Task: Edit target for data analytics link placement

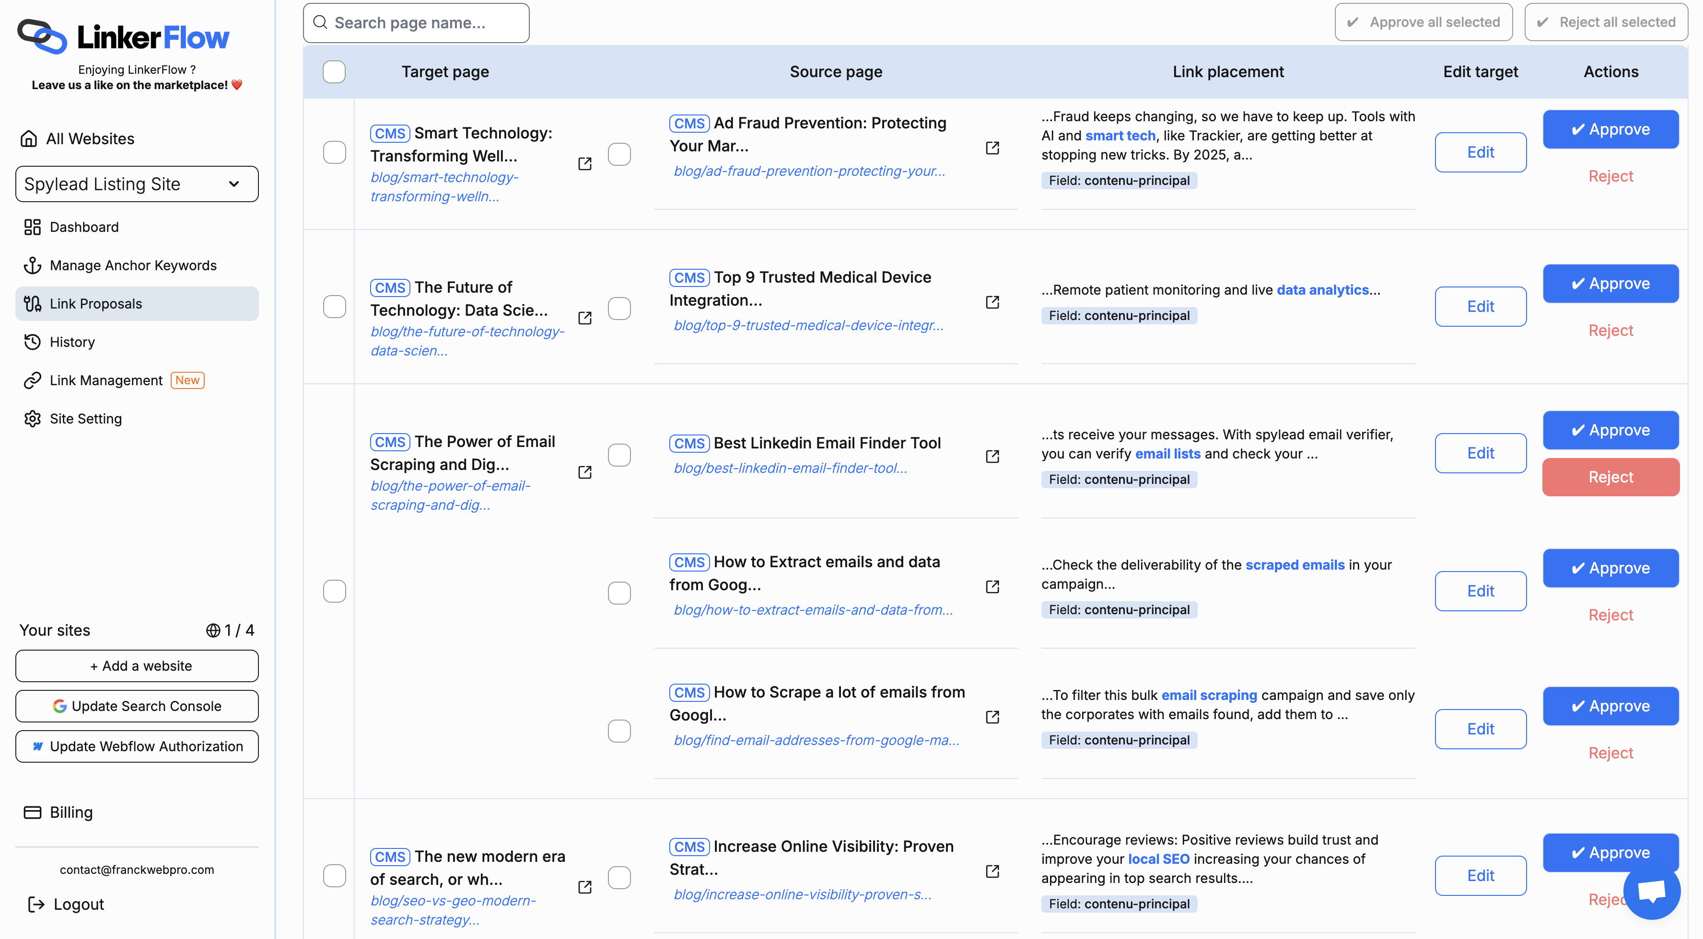Action: point(1480,307)
